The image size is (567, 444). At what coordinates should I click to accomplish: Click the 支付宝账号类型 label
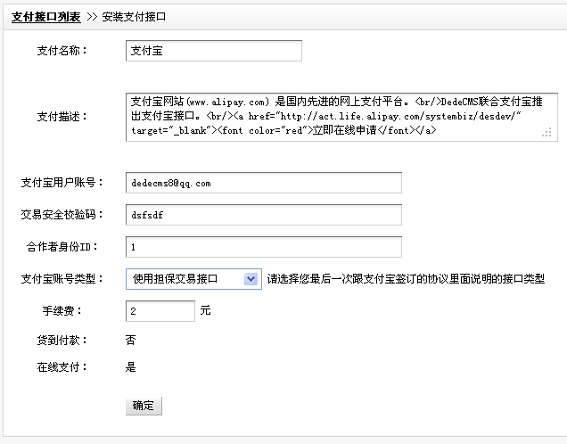pos(62,279)
